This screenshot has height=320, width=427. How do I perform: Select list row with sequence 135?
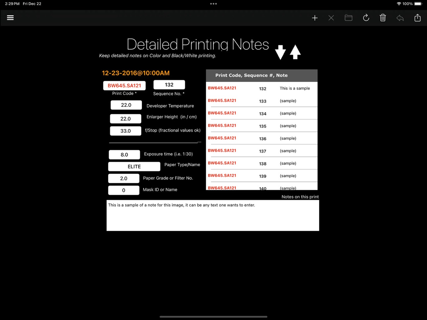[x=262, y=126]
